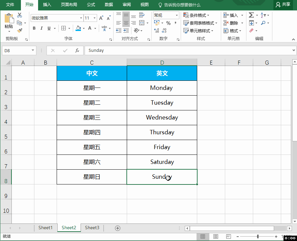The image size is (297, 241).
Task: Click the wén phonetic guide icon
Action: tap(104, 28)
